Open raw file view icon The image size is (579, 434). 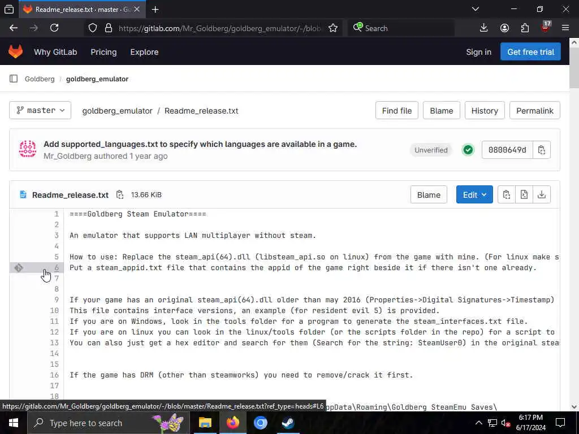point(524,194)
